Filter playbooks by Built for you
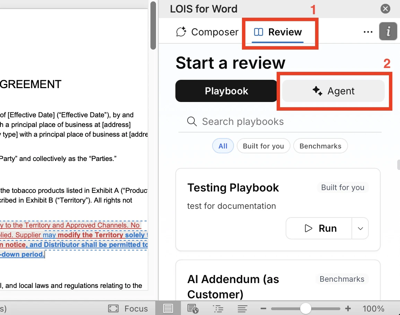 point(263,146)
